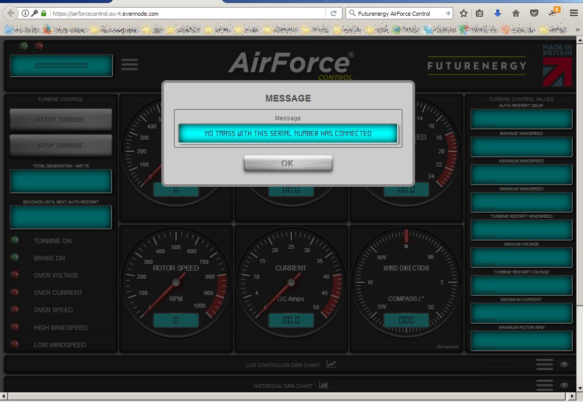Viewport: 583px width, 402px height.
Task: Select the Maximum Voltage value field
Action: click(x=521, y=258)
